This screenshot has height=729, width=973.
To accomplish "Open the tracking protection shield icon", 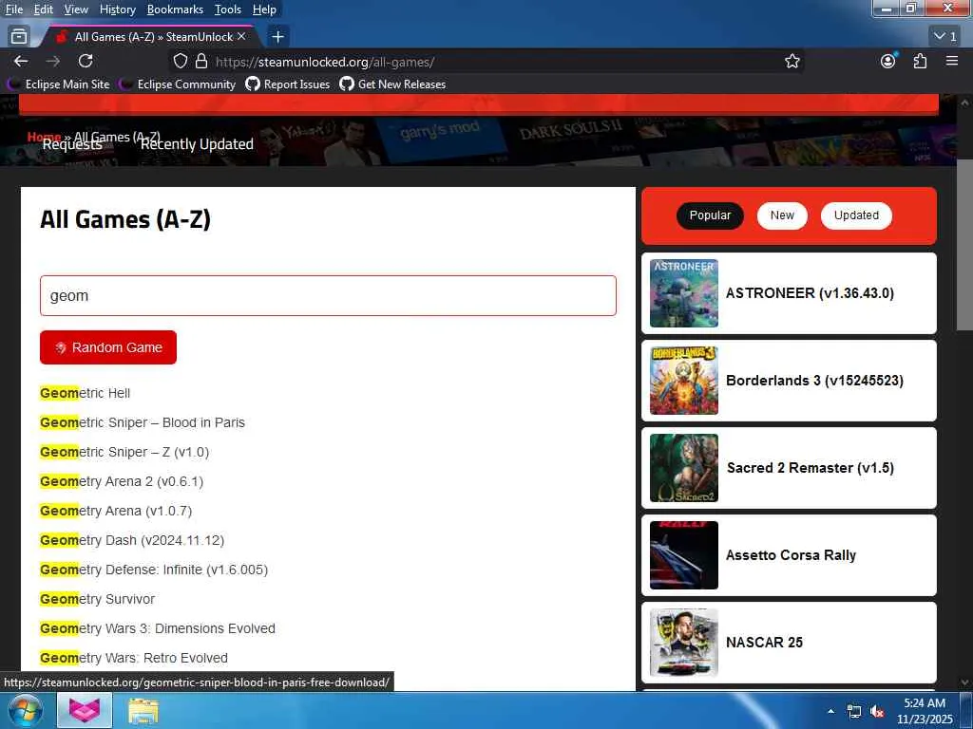I will point(181,62).
